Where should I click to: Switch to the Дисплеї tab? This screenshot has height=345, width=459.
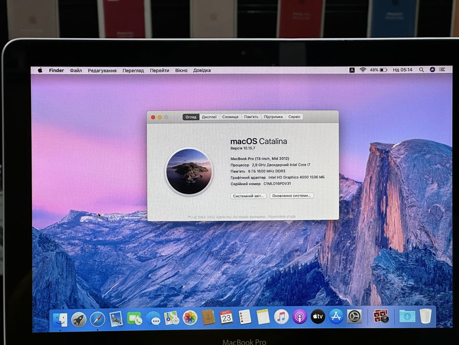tap(209, 117)
